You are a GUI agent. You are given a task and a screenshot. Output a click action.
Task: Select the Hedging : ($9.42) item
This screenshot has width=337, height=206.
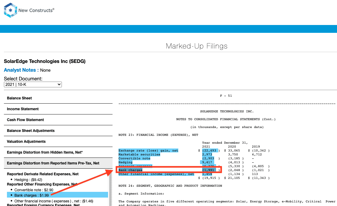tap(28, 179)
